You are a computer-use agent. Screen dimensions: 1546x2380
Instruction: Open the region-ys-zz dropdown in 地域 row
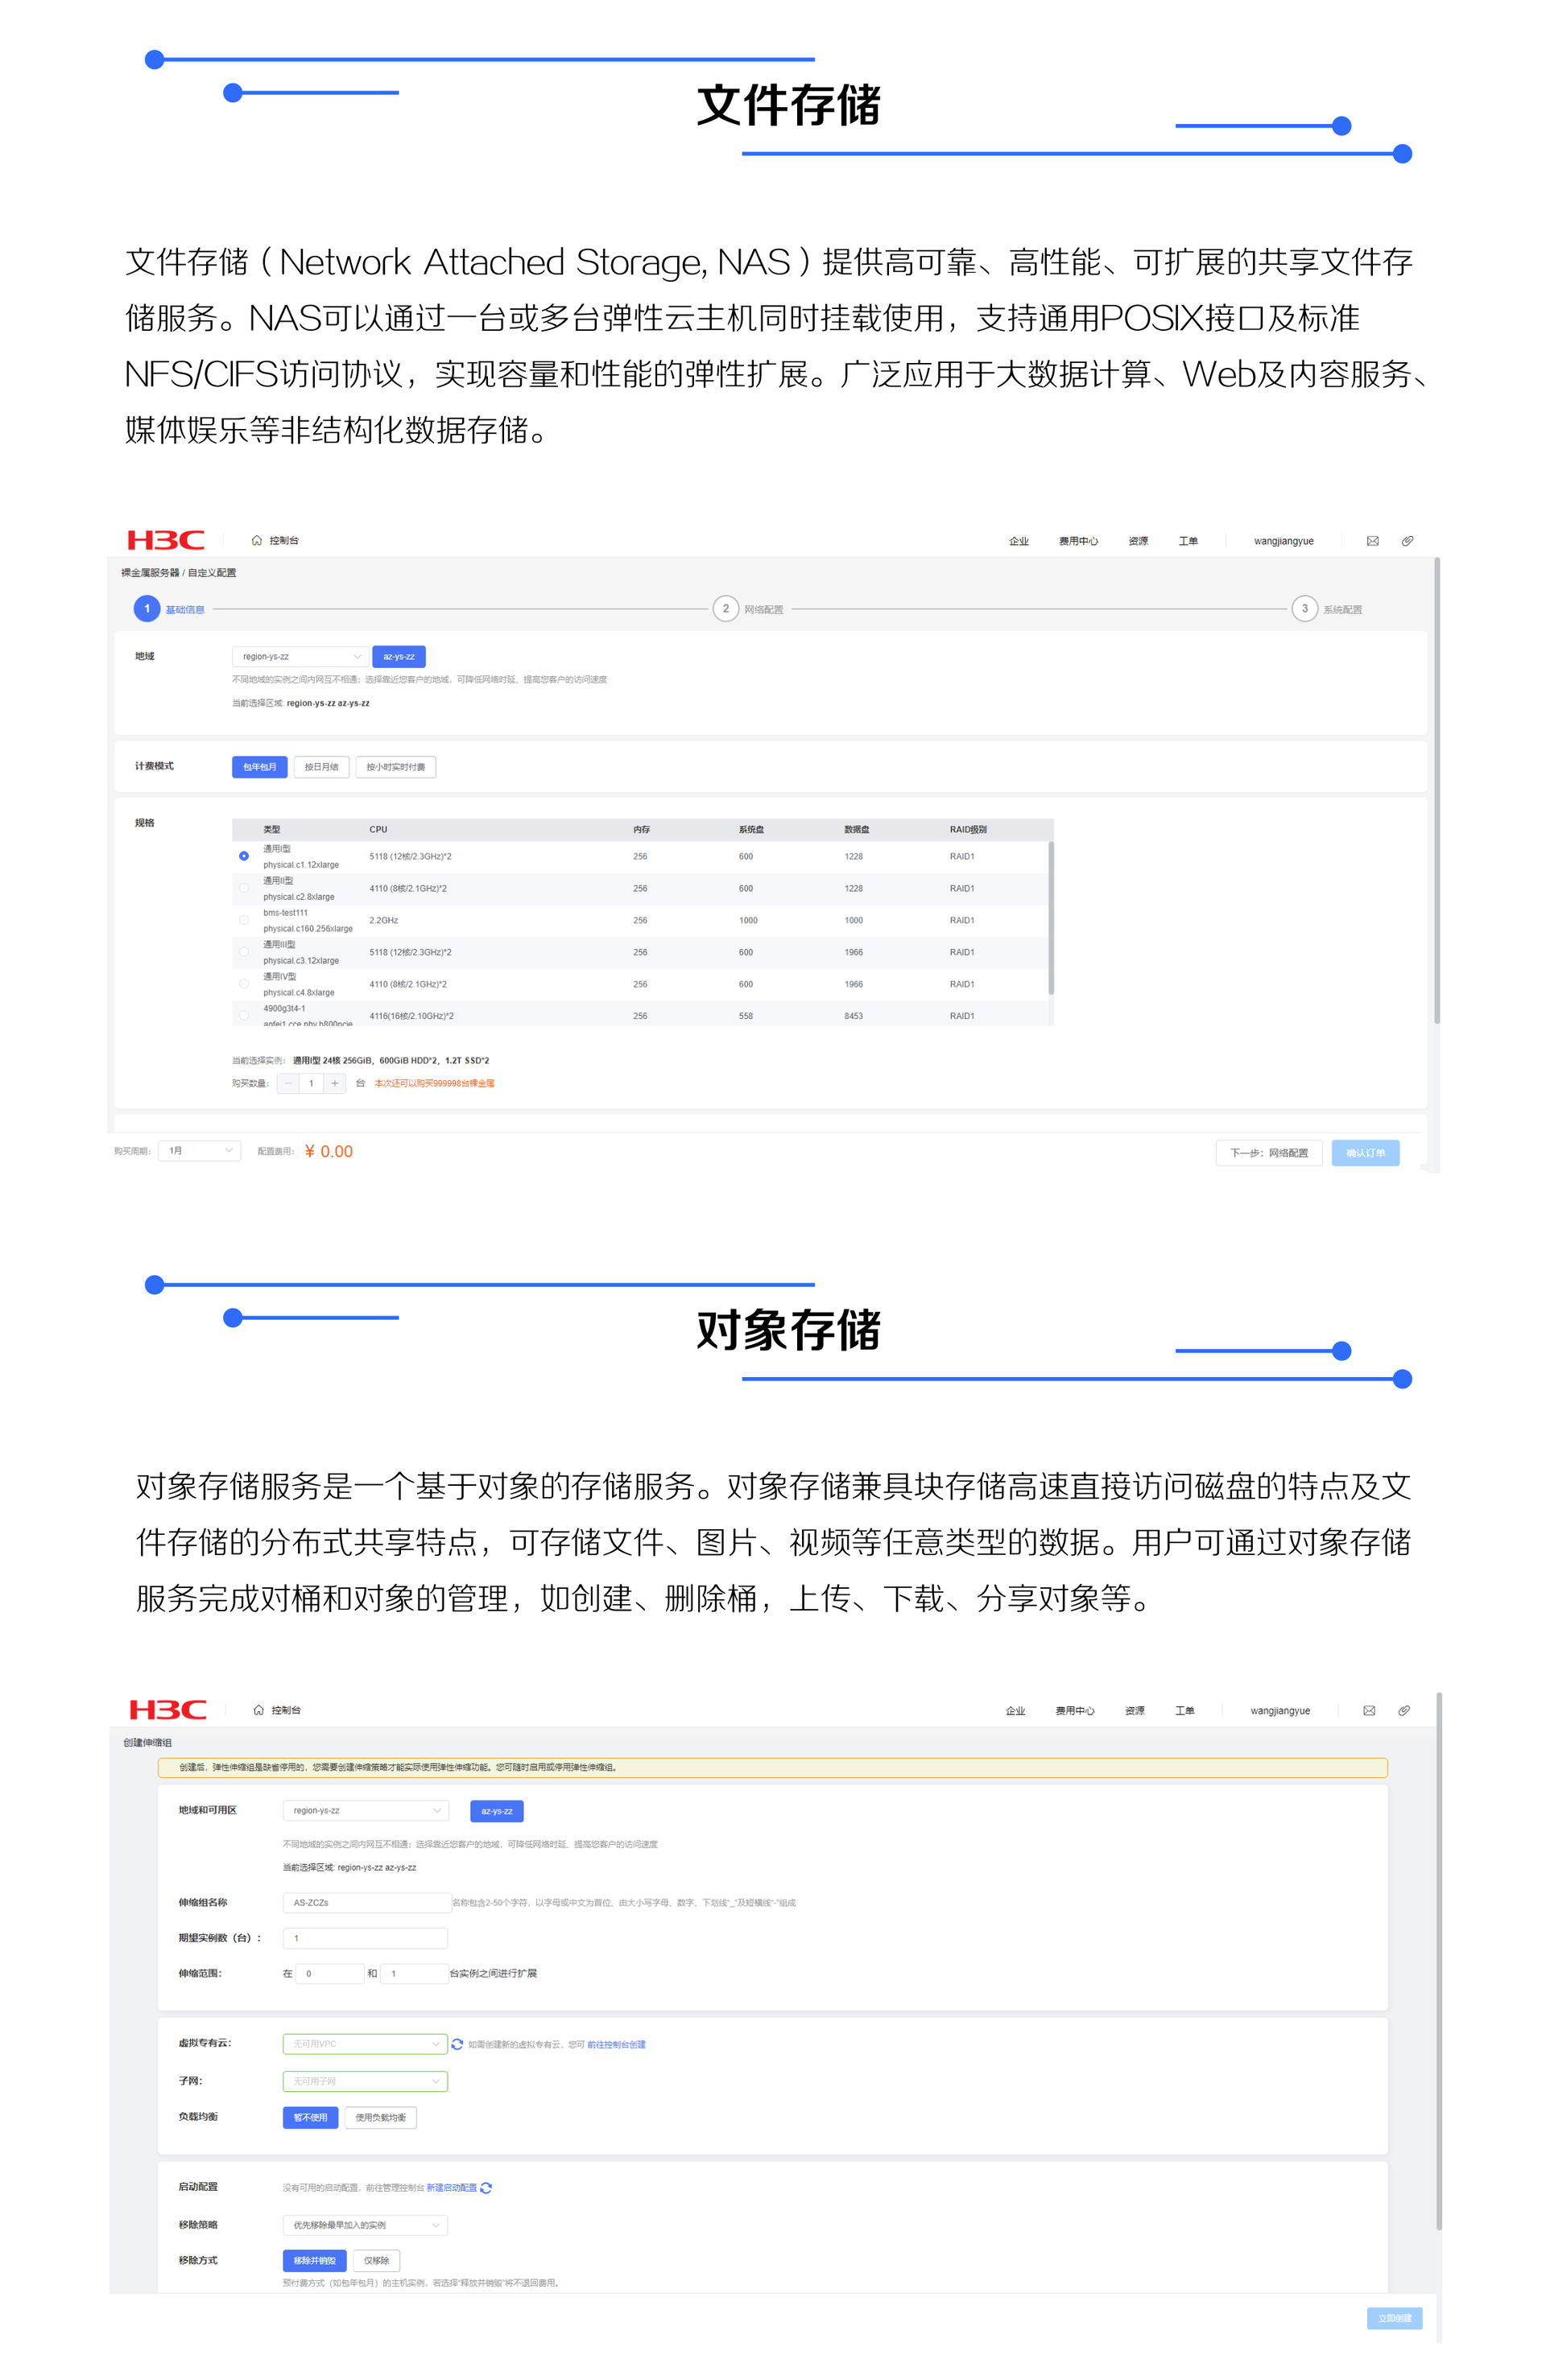pyautogui.click(x=300, y=657)
